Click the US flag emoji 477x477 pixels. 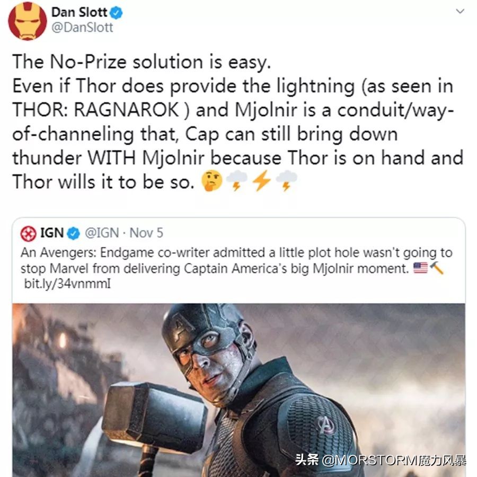420,268
